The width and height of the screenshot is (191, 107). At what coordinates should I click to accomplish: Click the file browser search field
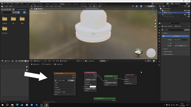(6, 12)
